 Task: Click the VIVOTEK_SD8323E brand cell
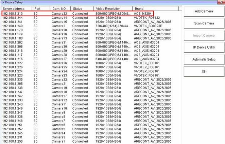point(148,26)
